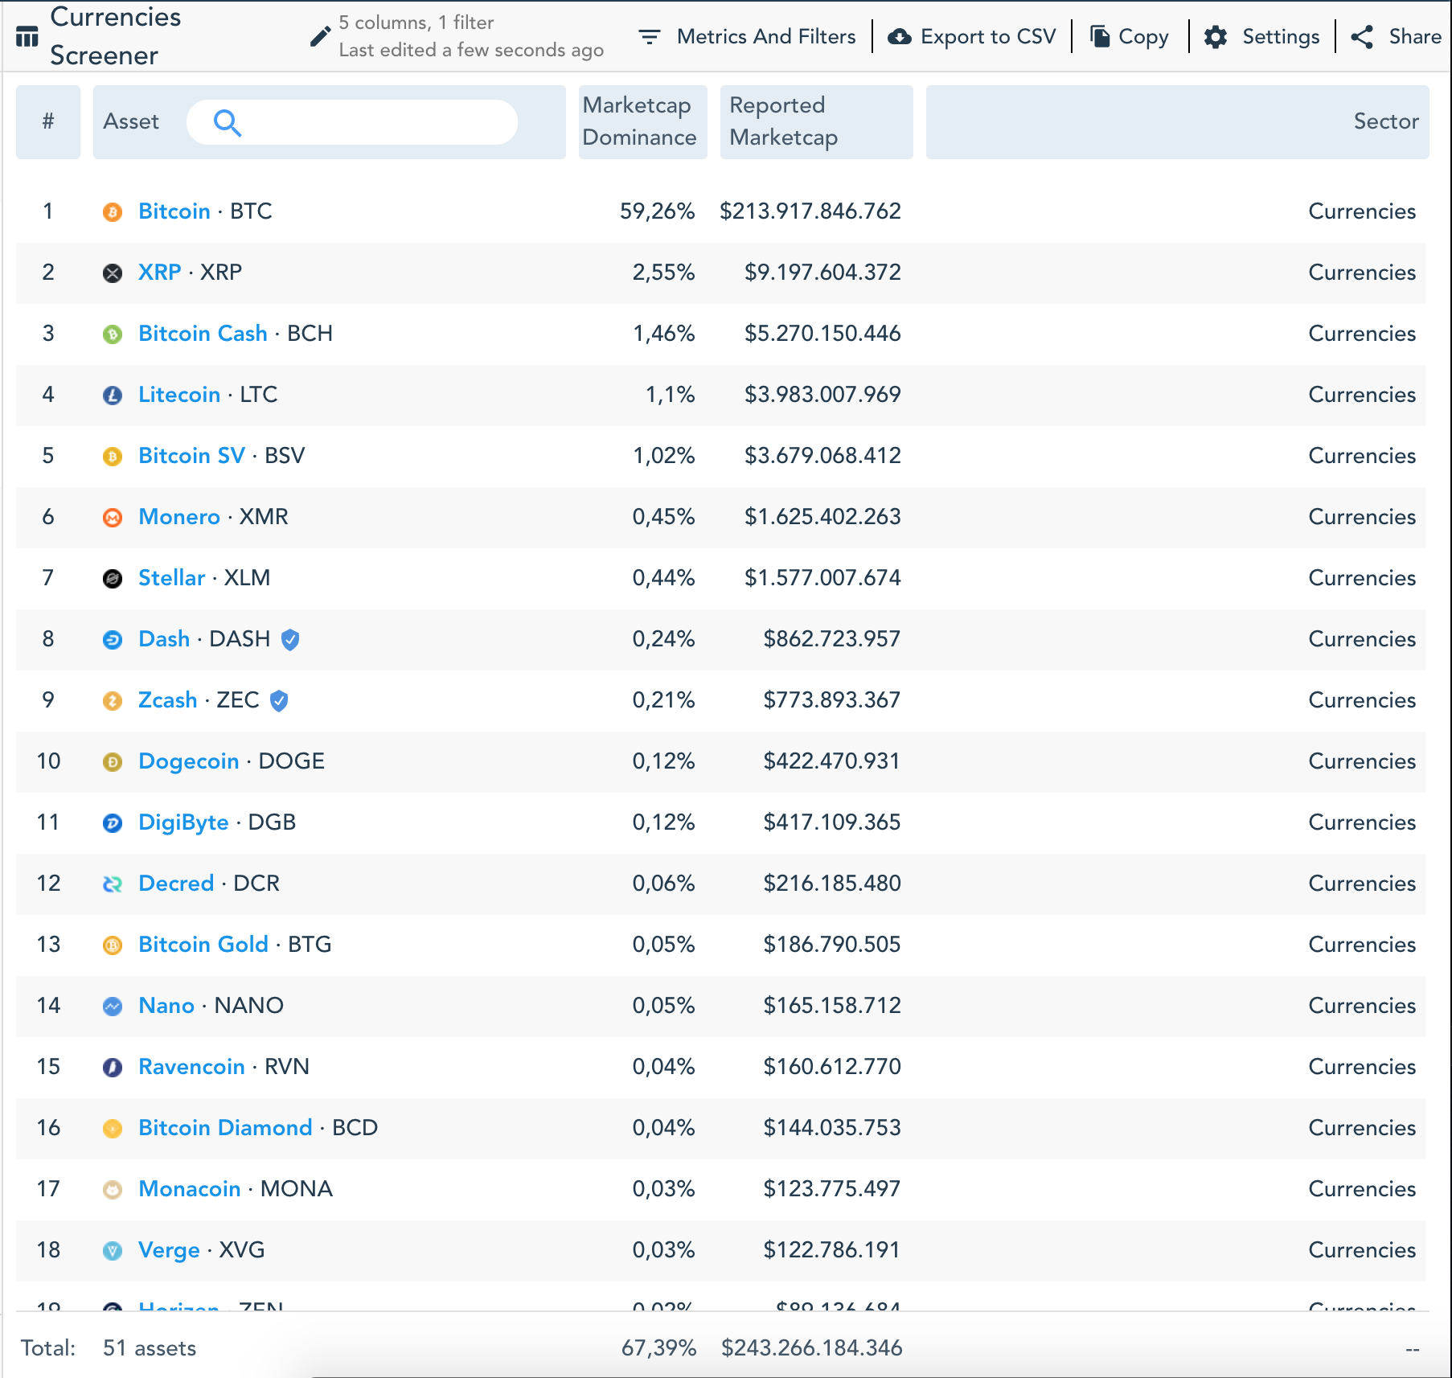Click the Share button label
Viewport: 1452px width, 1378px height.
1415,36
